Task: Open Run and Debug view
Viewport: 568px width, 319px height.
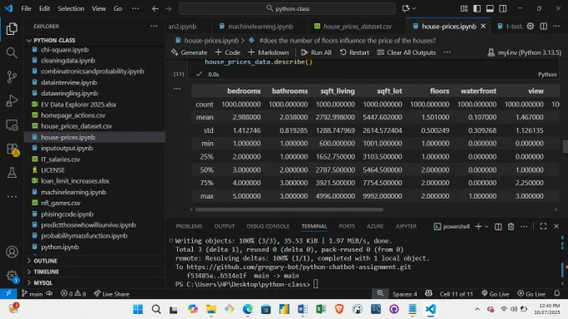Action: click(x=12, y=101)
